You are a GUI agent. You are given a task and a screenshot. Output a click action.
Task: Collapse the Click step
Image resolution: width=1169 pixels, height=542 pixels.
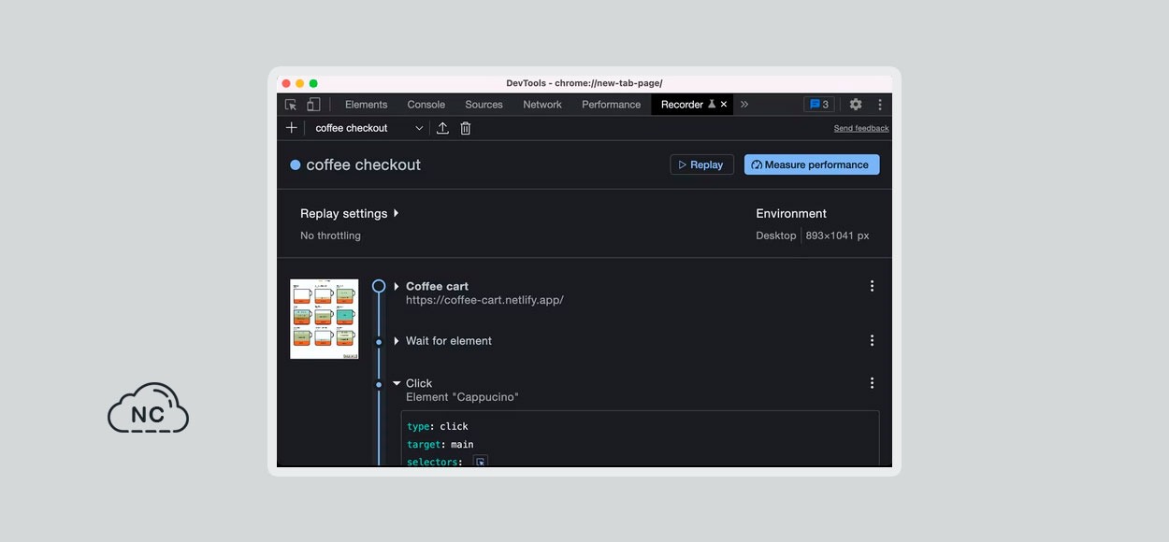click(x=397, y=383)
